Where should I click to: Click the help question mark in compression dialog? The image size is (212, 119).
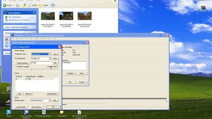(83, 43)
